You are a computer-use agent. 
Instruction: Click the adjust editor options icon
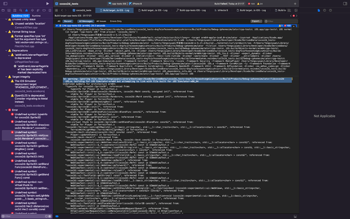pos(289,10)
